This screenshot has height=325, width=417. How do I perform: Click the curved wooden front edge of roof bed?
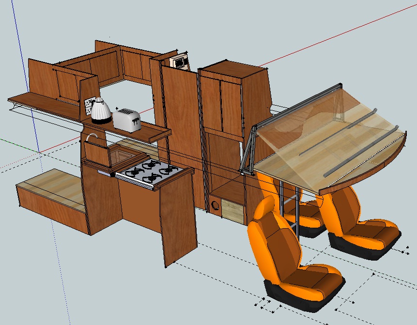tap(368, 170)
